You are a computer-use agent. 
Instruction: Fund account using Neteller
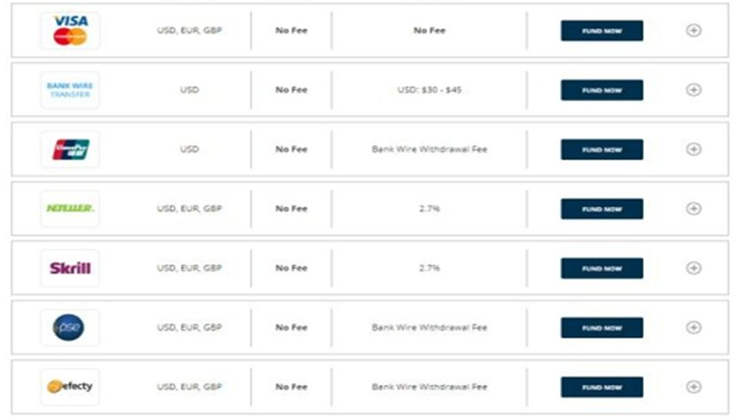[x=602, y=208]
